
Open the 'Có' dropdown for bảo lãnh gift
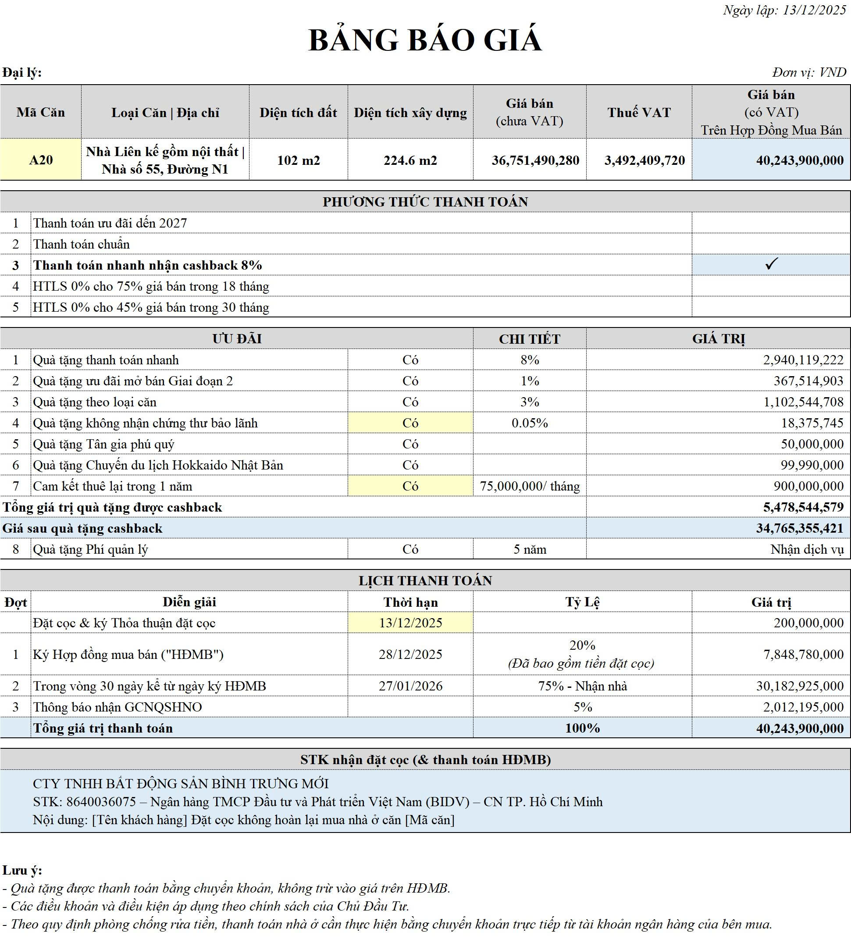pos(410,423)
